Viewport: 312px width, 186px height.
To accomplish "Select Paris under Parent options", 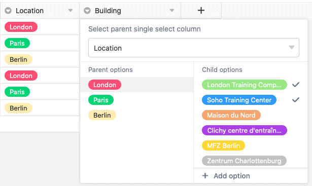I will click(101, 100).
